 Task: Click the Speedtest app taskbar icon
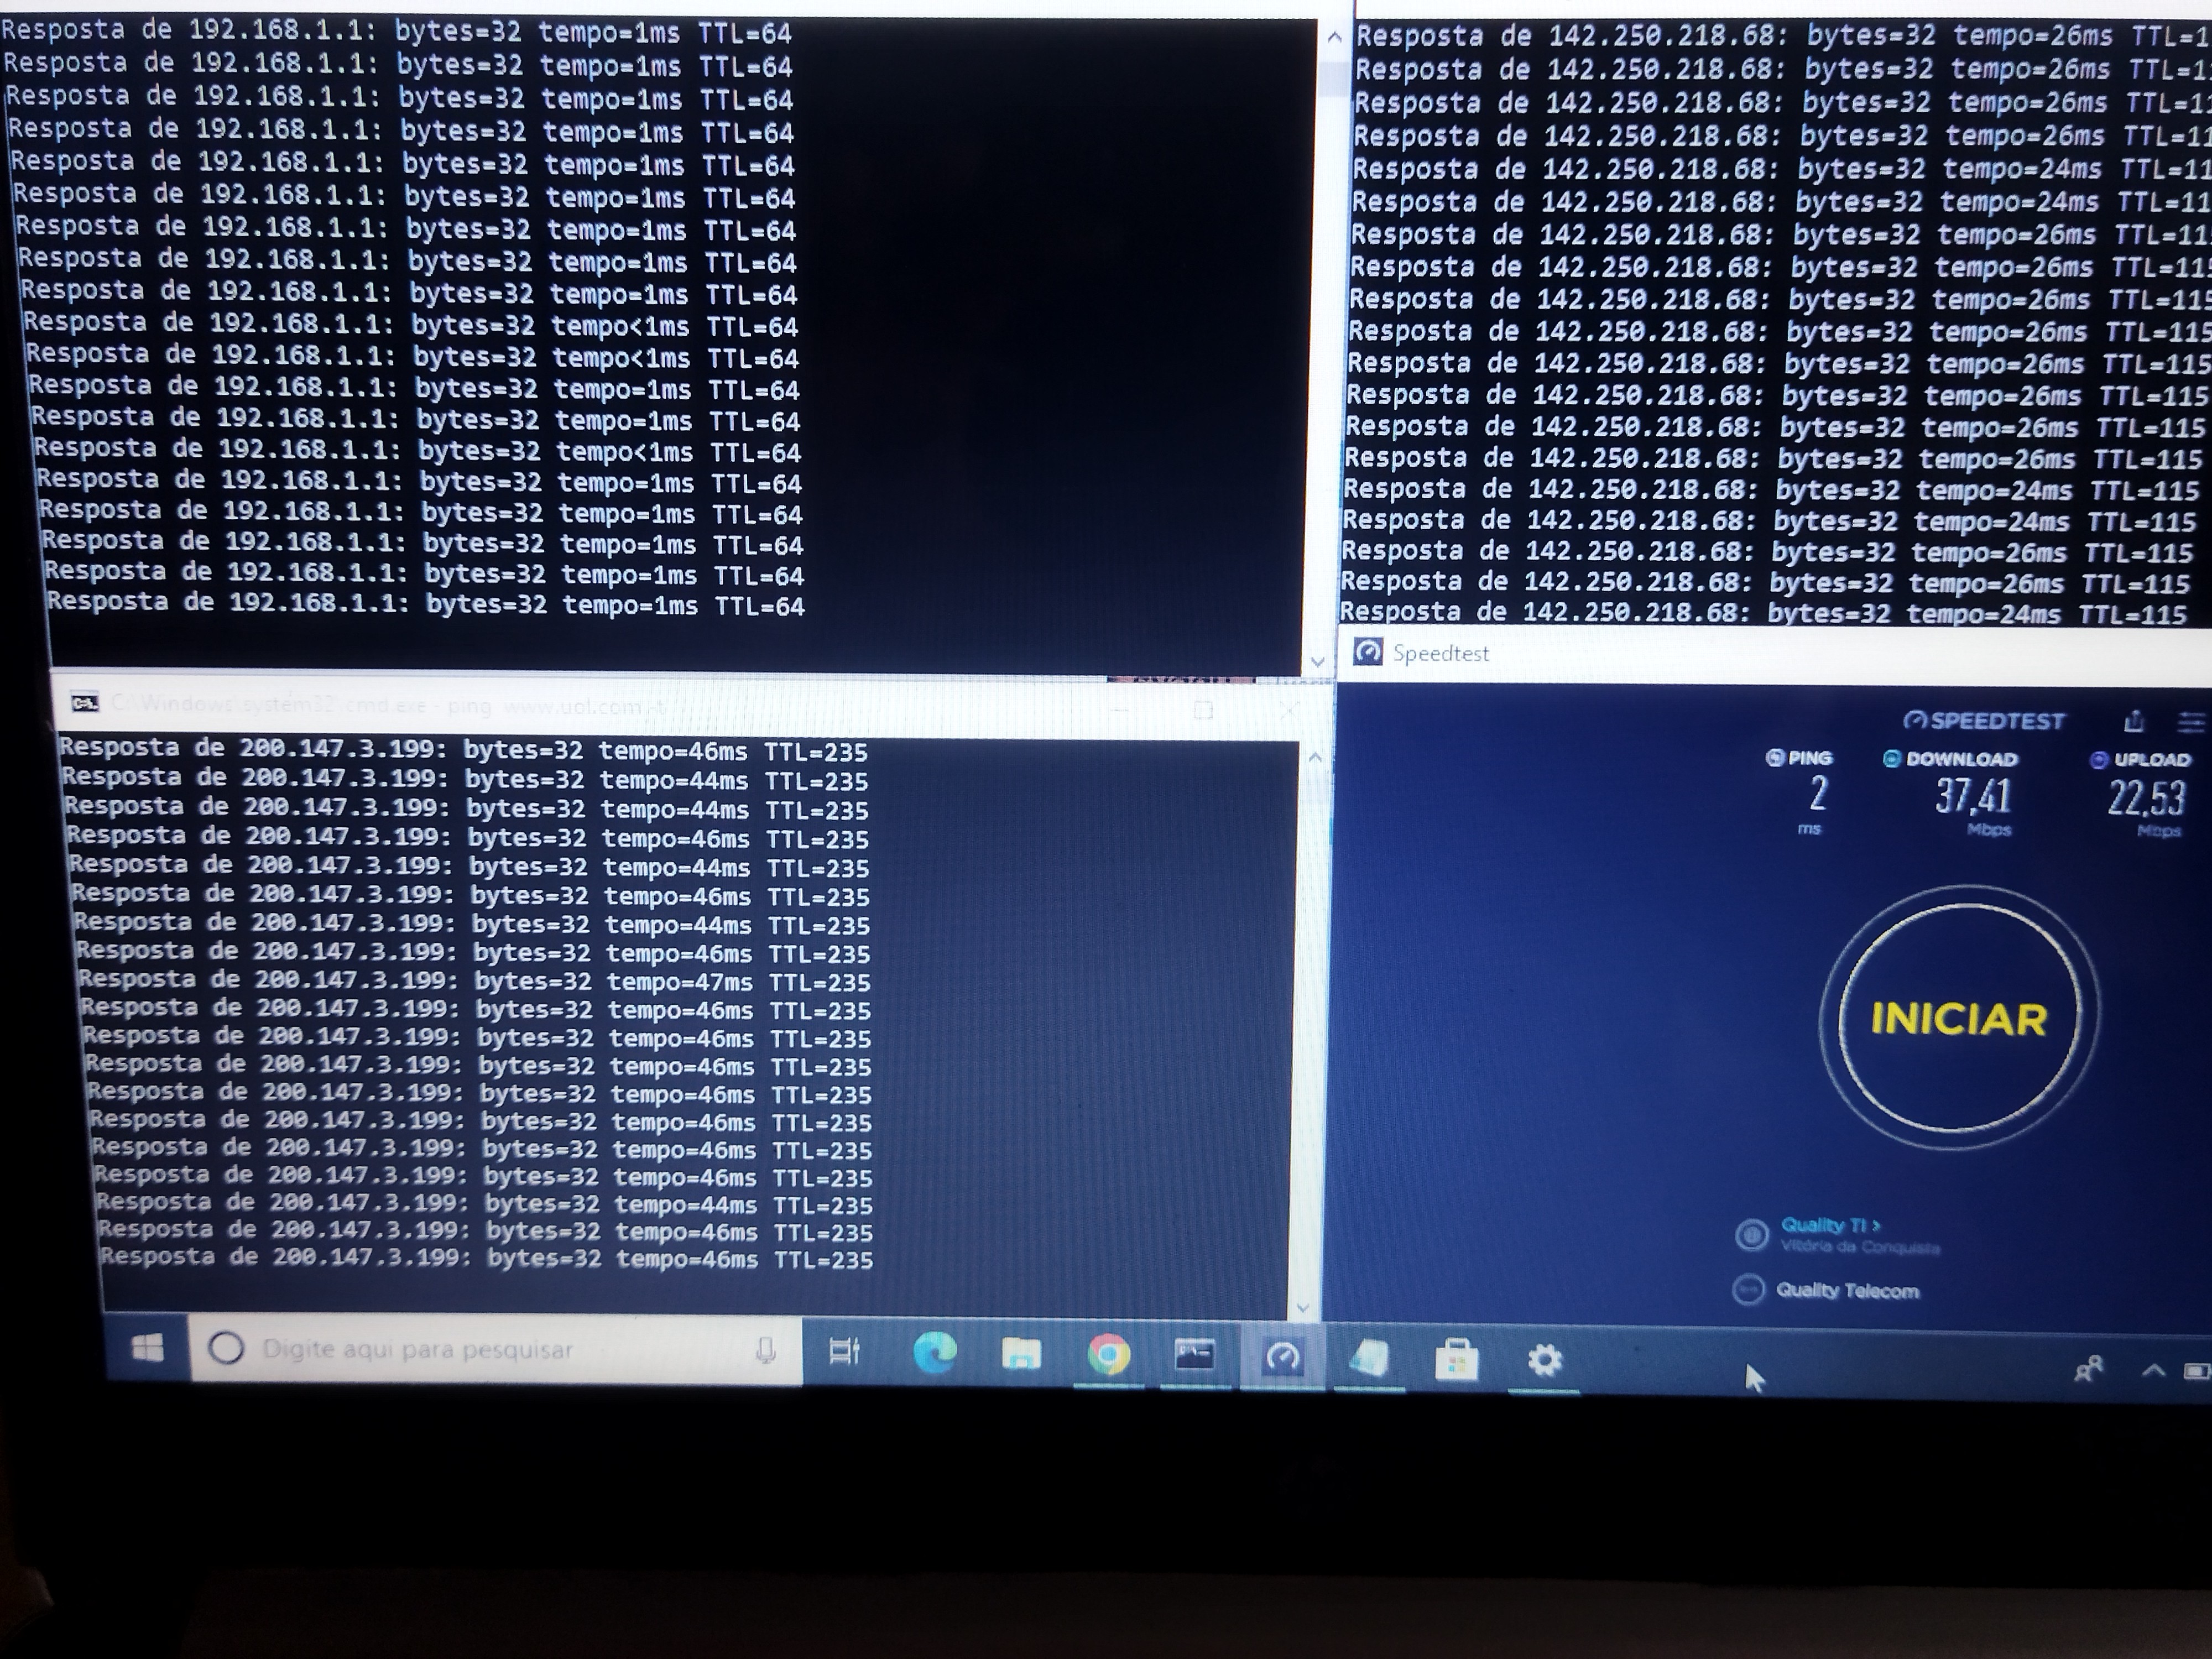pyautogui.click(x=1282, y=1357)
